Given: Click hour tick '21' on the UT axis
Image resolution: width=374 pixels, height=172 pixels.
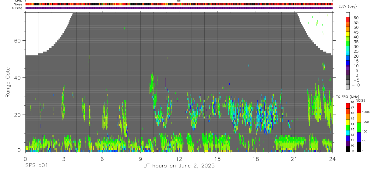Looking at the screenshot, I should (x=294, y=159).
